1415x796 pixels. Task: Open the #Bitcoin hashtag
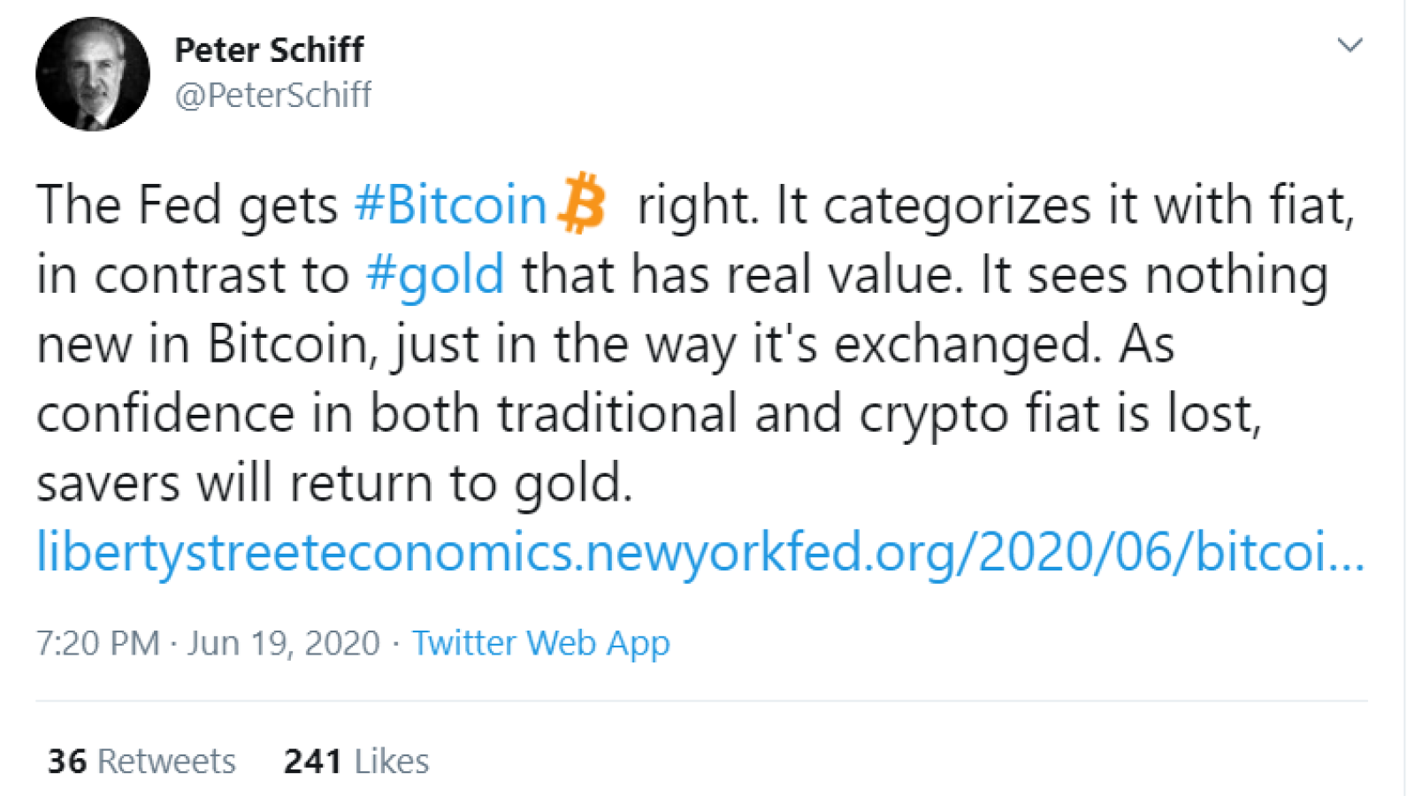coord(450,205)
